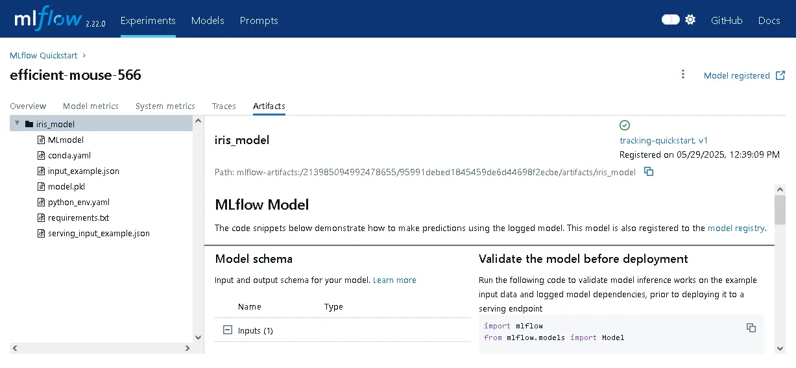Image resolution: width=796 pixels, height=368 pixels.
Task: Click the Model registered link
Action: pyautogui.click(x=737, y=75)
